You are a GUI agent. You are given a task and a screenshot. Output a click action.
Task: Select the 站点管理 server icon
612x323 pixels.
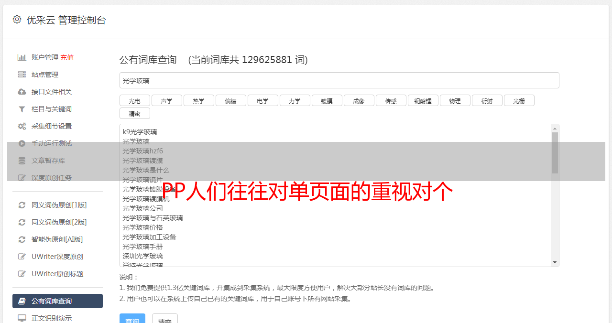click(x=22, y=75)
